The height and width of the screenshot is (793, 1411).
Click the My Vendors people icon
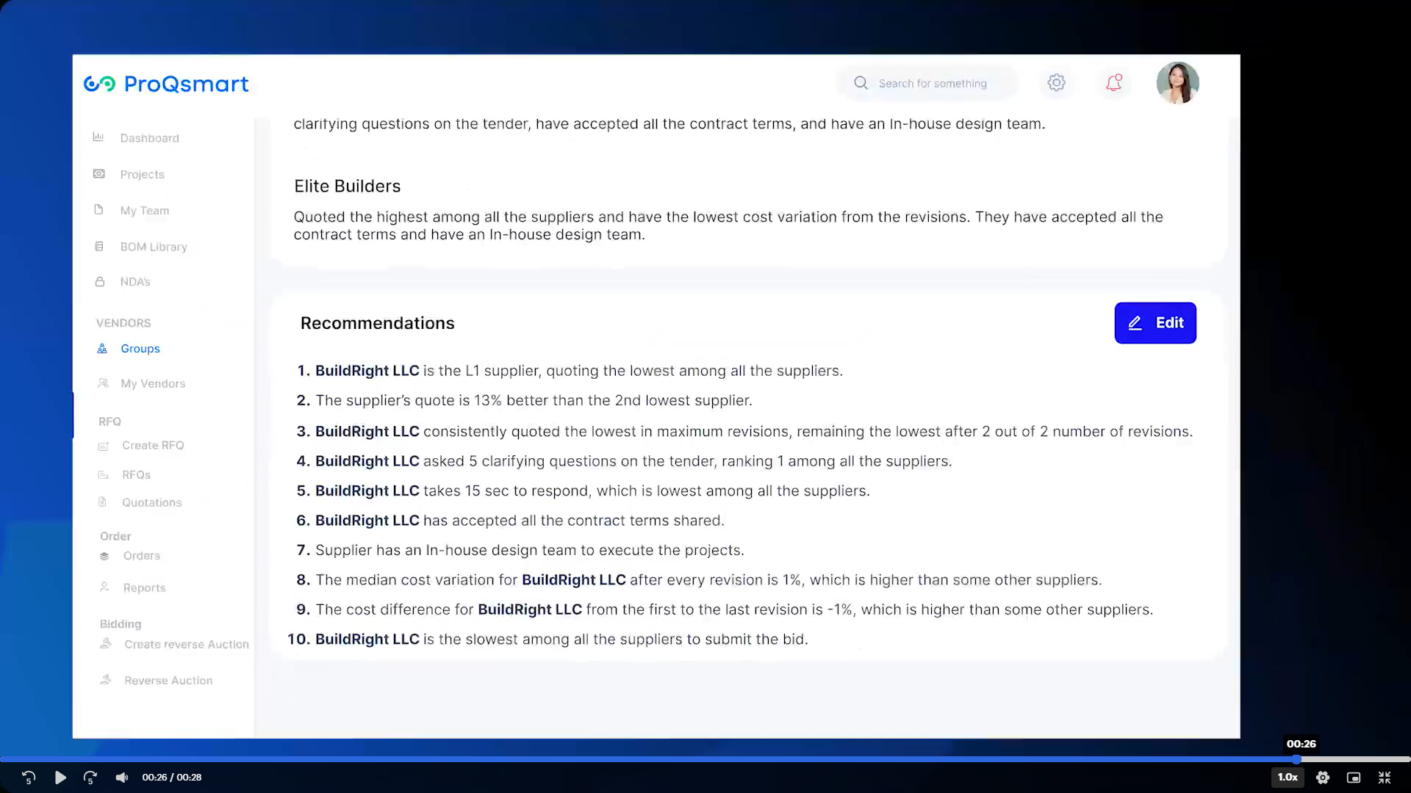(103, 383)
